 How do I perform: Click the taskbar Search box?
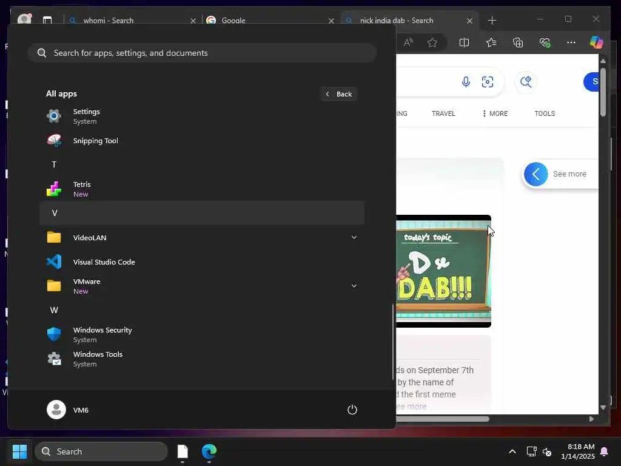point(101,451)
